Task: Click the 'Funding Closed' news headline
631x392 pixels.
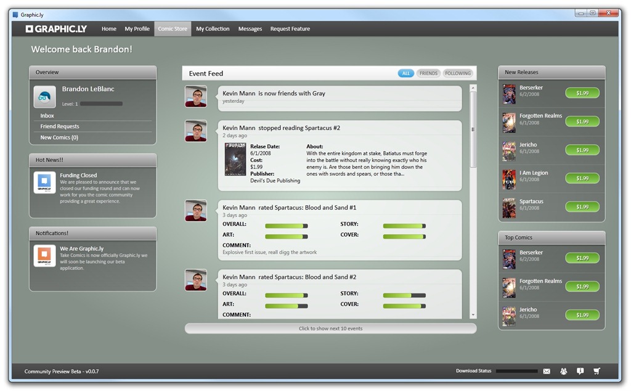Action: pos(78,175)
